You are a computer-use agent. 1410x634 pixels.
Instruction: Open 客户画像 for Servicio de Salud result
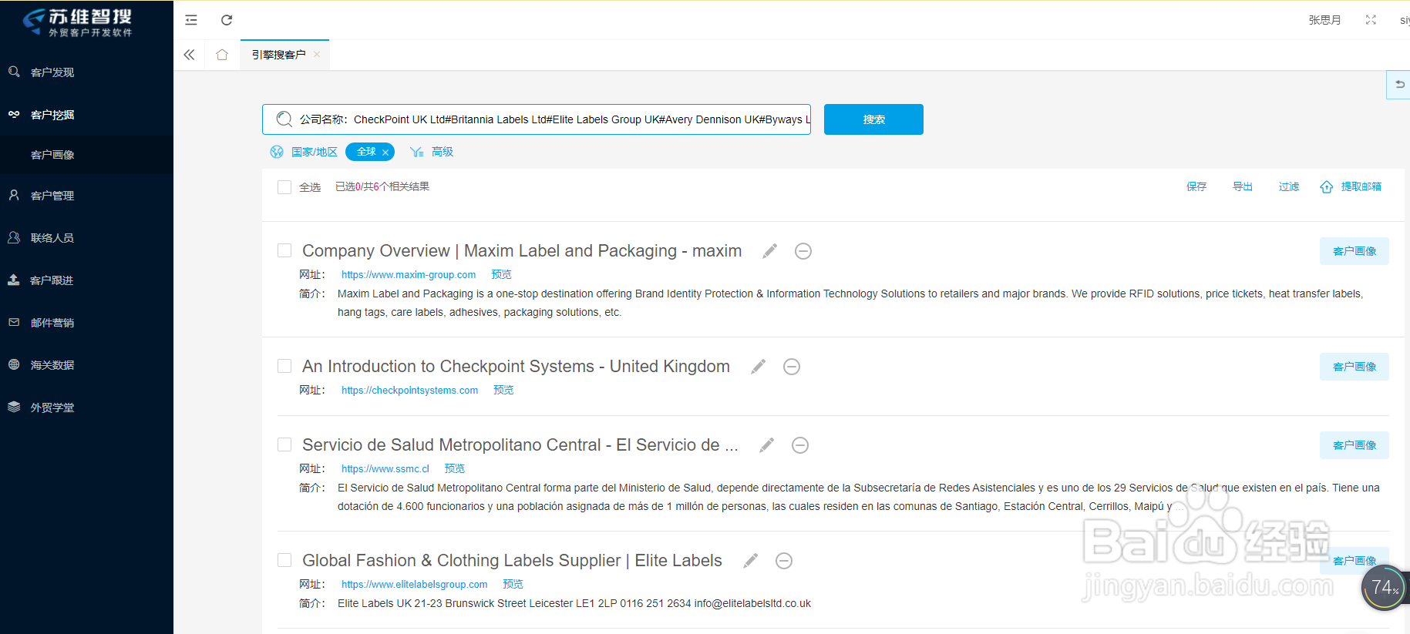1354,445
